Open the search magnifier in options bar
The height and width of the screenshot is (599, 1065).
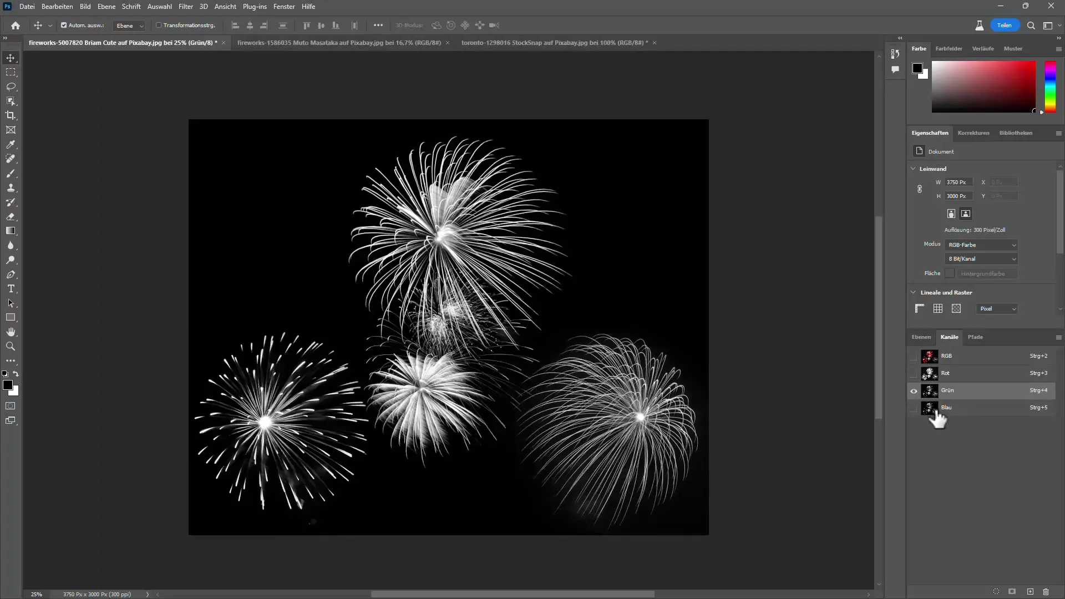tap(1031, 26)
